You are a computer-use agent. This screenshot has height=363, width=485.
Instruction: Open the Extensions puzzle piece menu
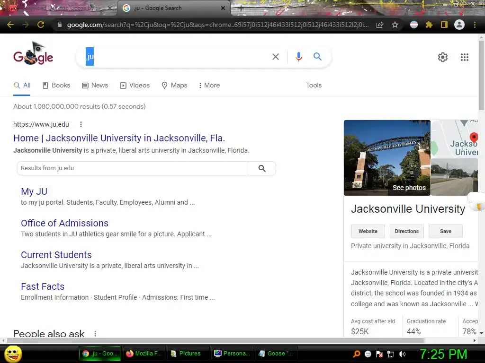click(429, 25)
